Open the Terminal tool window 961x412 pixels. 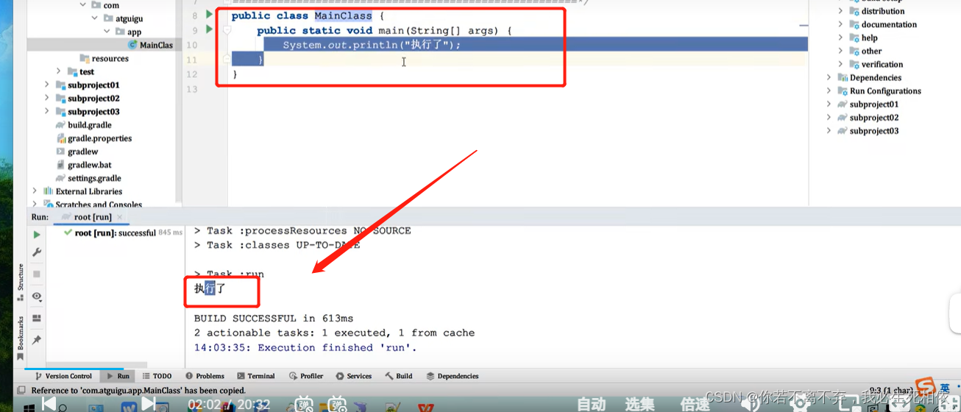tap(255, 376)
